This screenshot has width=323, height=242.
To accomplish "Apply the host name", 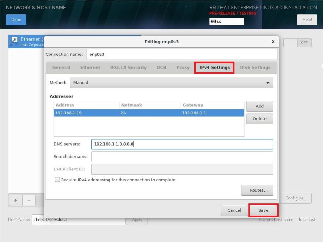I will [x=137, y=220].
